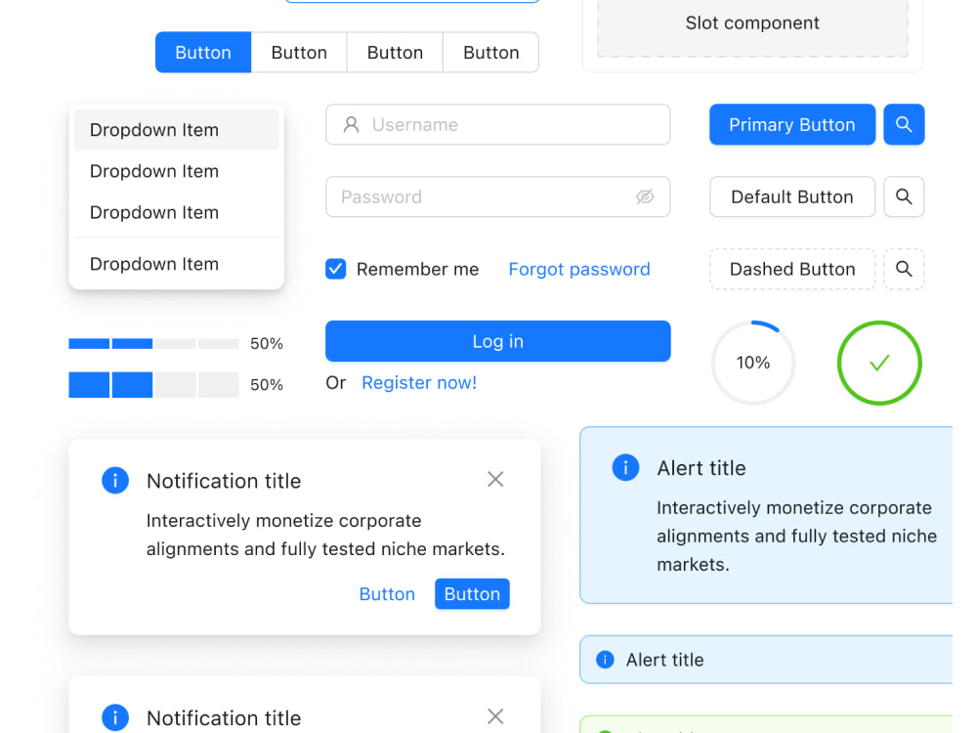This screenshot has height=733, width=977.
Task: Click the search icon beside Primary Button
Action: [904, 125]
